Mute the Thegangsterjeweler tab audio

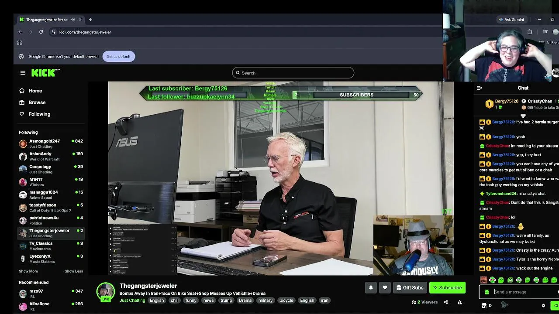[73, 20]
